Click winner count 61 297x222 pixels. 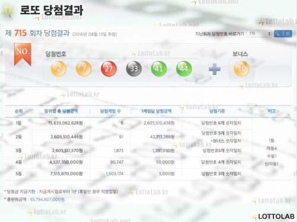pyautogui.click(x=121, y=137)
